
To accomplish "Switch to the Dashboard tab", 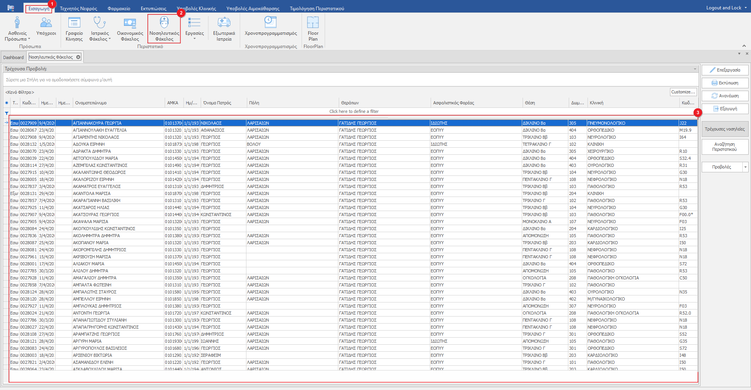I will (x=14, y=57).
